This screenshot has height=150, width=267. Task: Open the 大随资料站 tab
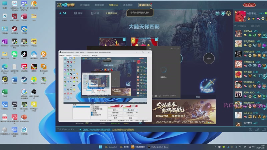(111, 13)
